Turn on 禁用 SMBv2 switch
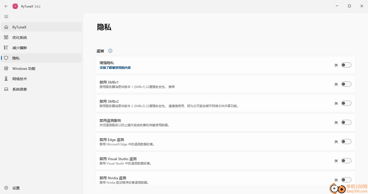The image size is (368, 194). coord(346,103)
